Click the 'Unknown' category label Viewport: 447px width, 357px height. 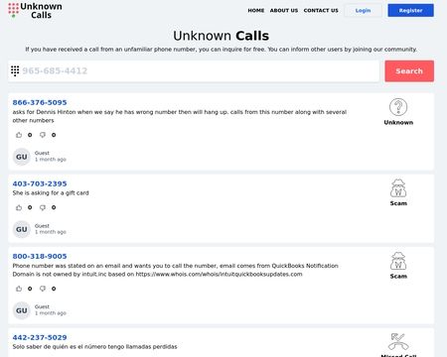(398, 122)
